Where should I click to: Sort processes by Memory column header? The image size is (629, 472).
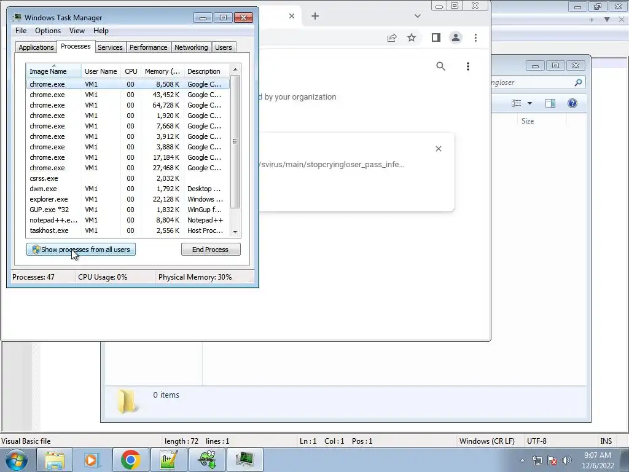[x=162, y=71]
